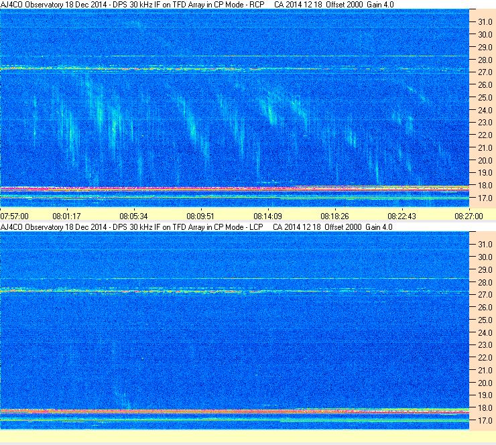Click the 08:14:09 time label

(267, 216)
